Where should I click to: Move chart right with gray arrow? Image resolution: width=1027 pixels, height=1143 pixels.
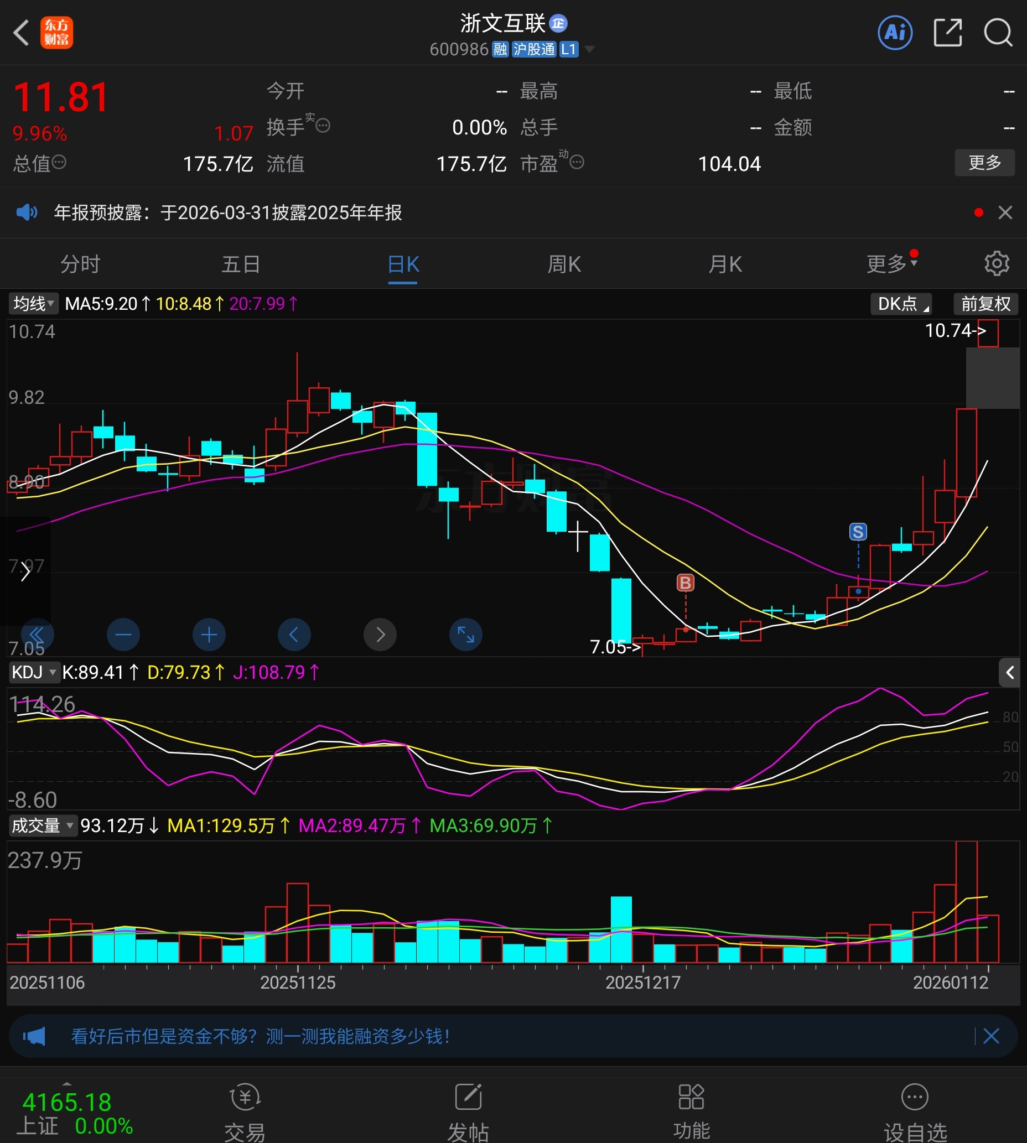click(x=380, y=635)
